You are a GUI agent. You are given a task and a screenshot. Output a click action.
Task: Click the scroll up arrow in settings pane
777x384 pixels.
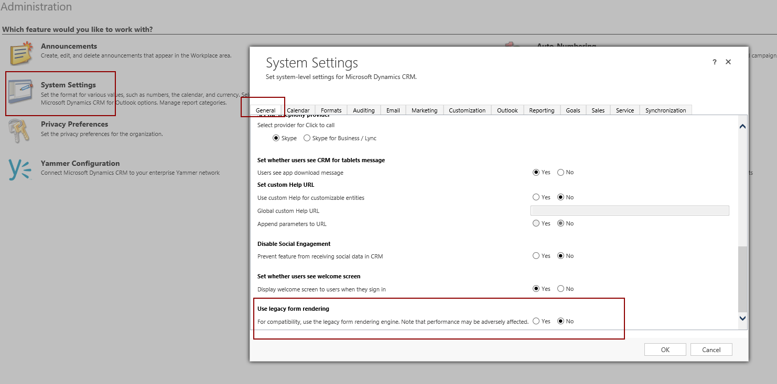742,126
